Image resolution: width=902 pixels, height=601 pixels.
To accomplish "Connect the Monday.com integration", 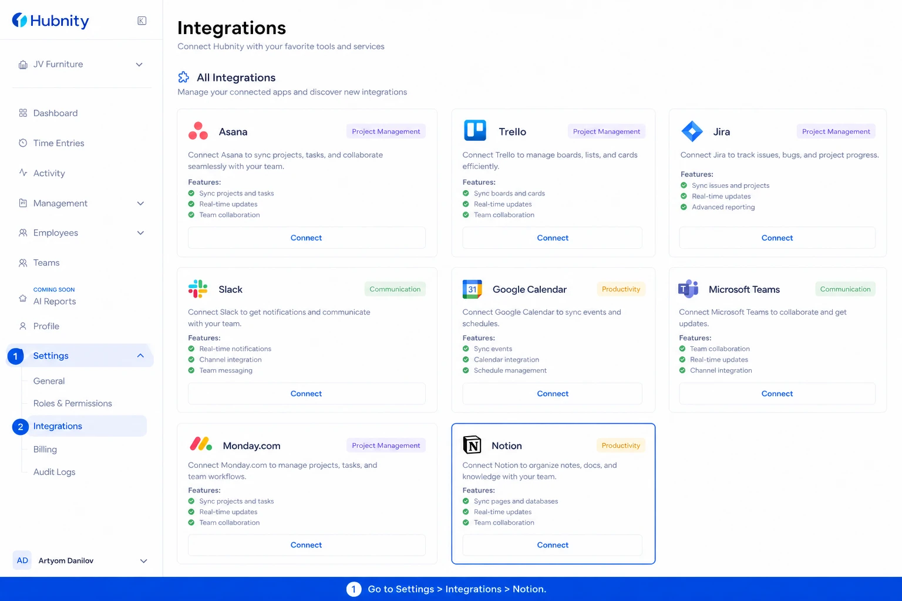I will click(307, 545).
